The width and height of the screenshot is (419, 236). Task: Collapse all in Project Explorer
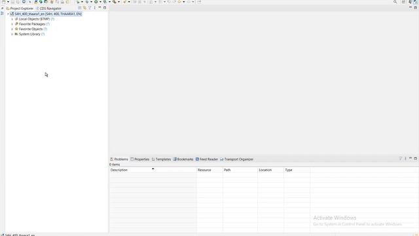click(x=80, y=8)
